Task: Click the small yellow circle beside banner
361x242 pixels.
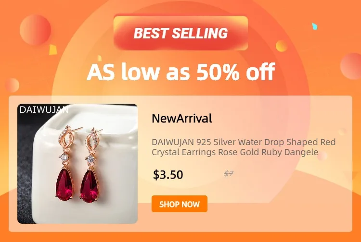Action: tap(282, 46)
